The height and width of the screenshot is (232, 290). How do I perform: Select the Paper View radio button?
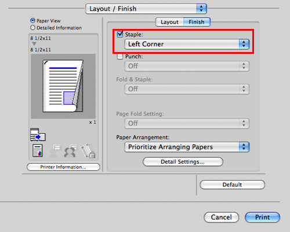coord(32,20)
